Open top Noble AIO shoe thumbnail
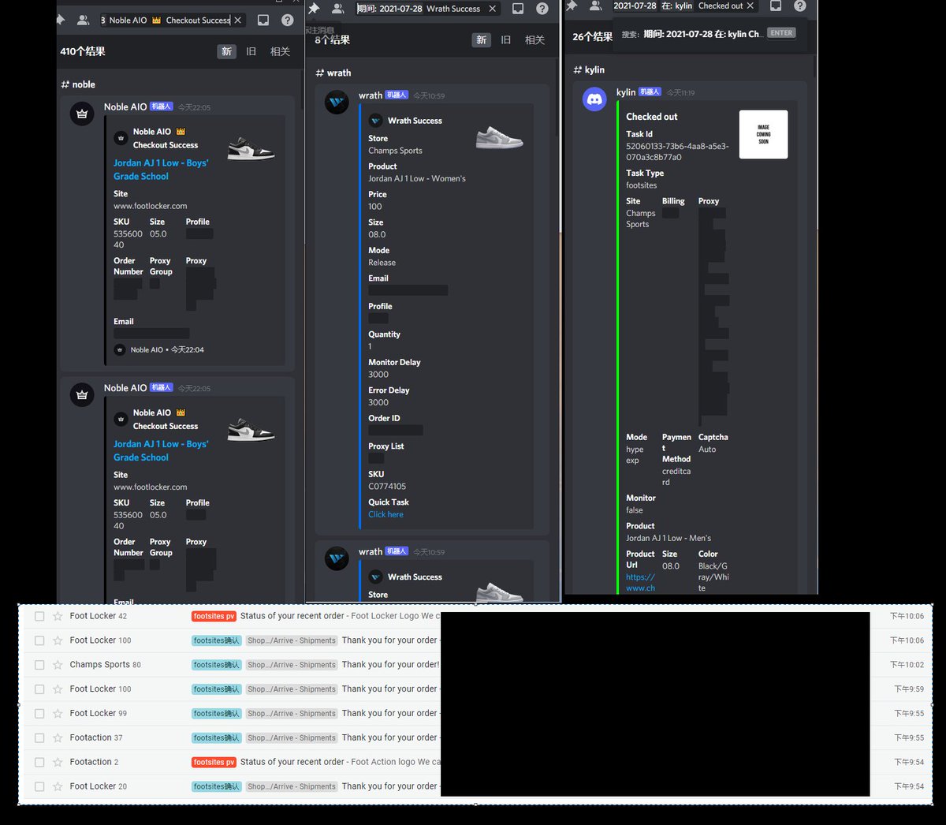This screenshot has width=946, height=825. (251, 147)
